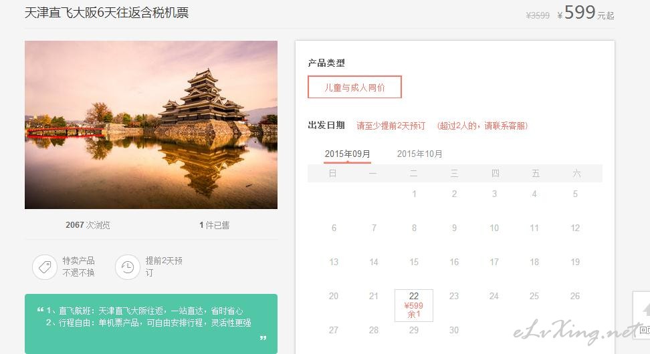Click the 1 件已售 sold count
Image resolution: width=650 pixels, height=354 pixels.
(x=214, y=225)
